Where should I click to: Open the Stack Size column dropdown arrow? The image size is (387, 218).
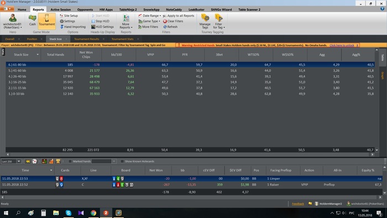[38, 55]
